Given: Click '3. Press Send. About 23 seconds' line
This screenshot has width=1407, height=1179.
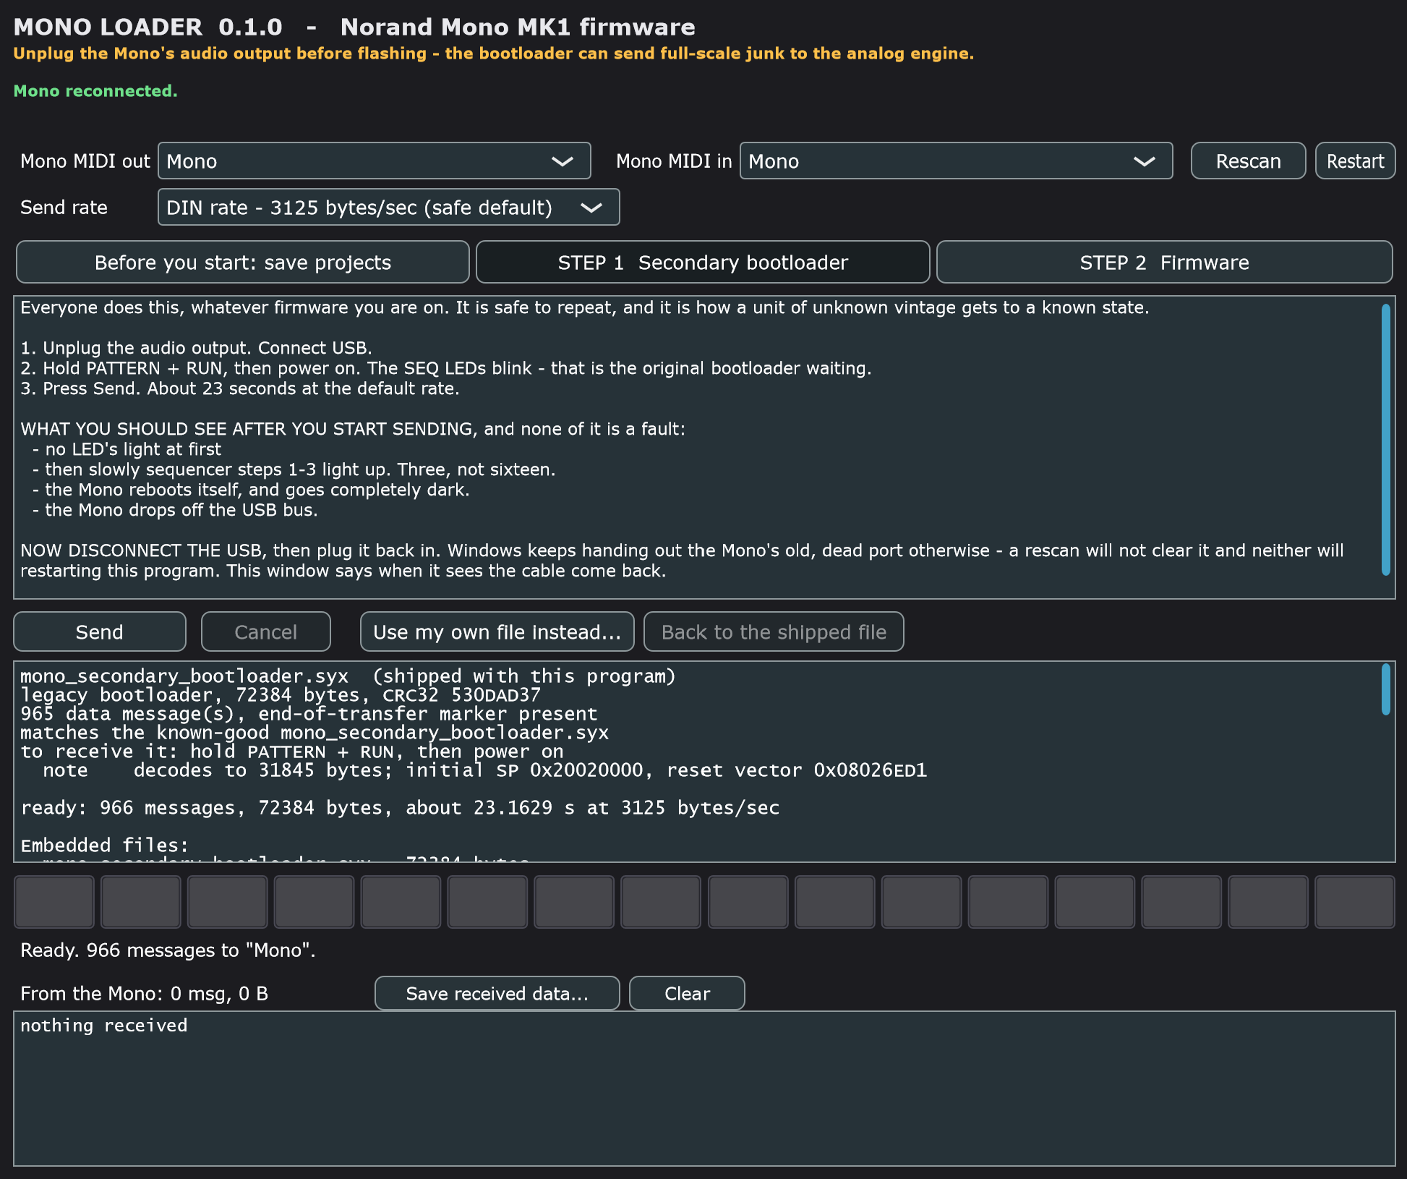Looking at the screenshot, I should (x=239, y=388).
